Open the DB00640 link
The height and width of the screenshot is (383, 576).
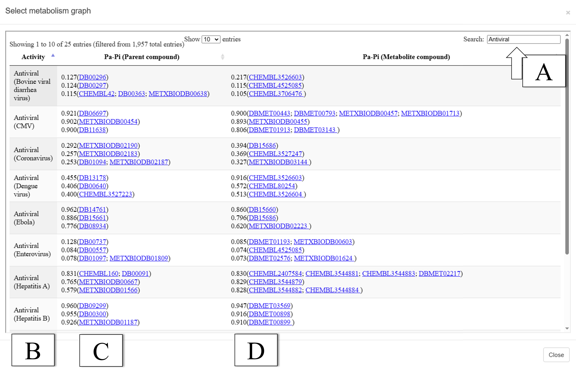[x=93, y=186]
